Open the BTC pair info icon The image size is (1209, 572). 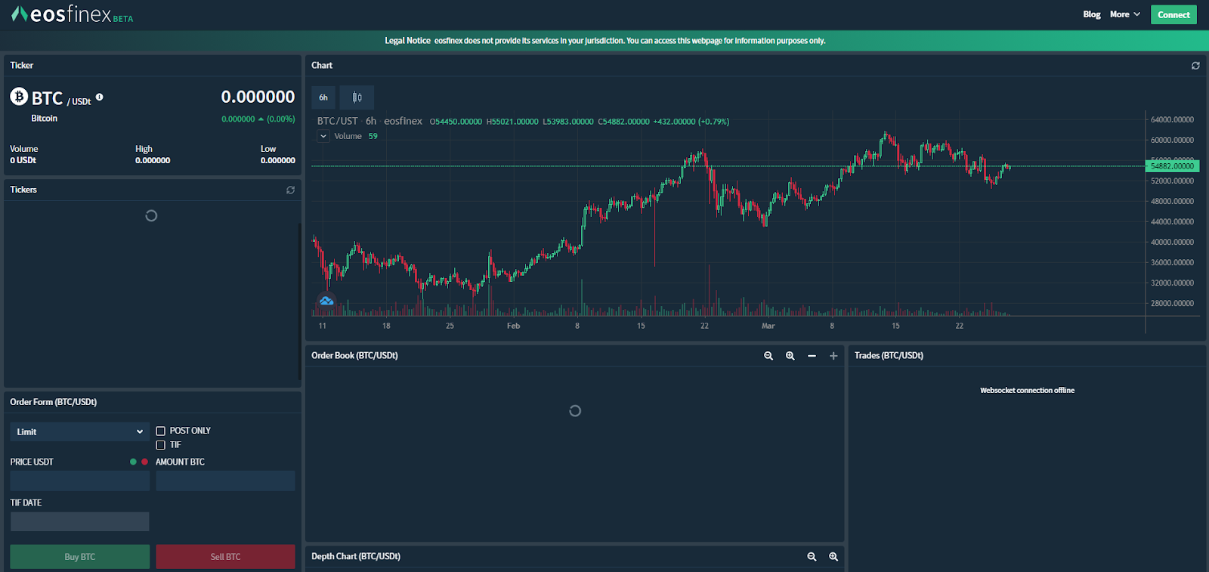tap(99, 97)
